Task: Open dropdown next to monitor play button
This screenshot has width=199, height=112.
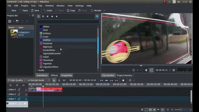Action: coord(137,70)
